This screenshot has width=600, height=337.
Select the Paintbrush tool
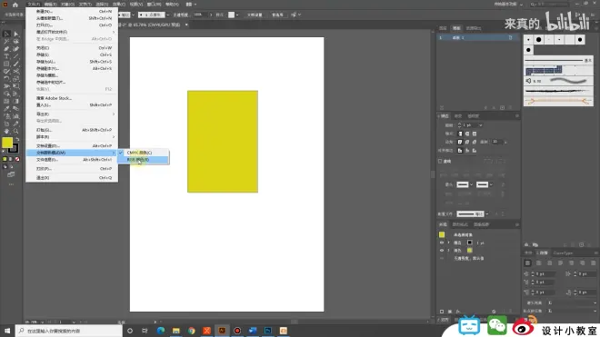click(16, 64)
